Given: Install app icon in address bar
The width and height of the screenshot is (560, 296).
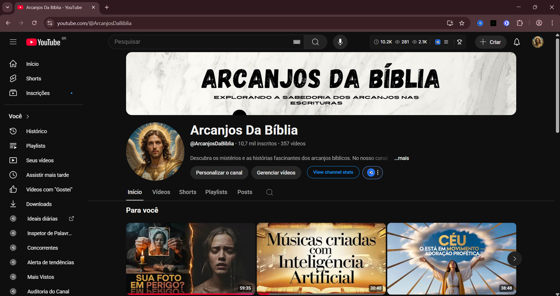Looking at the screenshot, I should [x=450, y=23].
